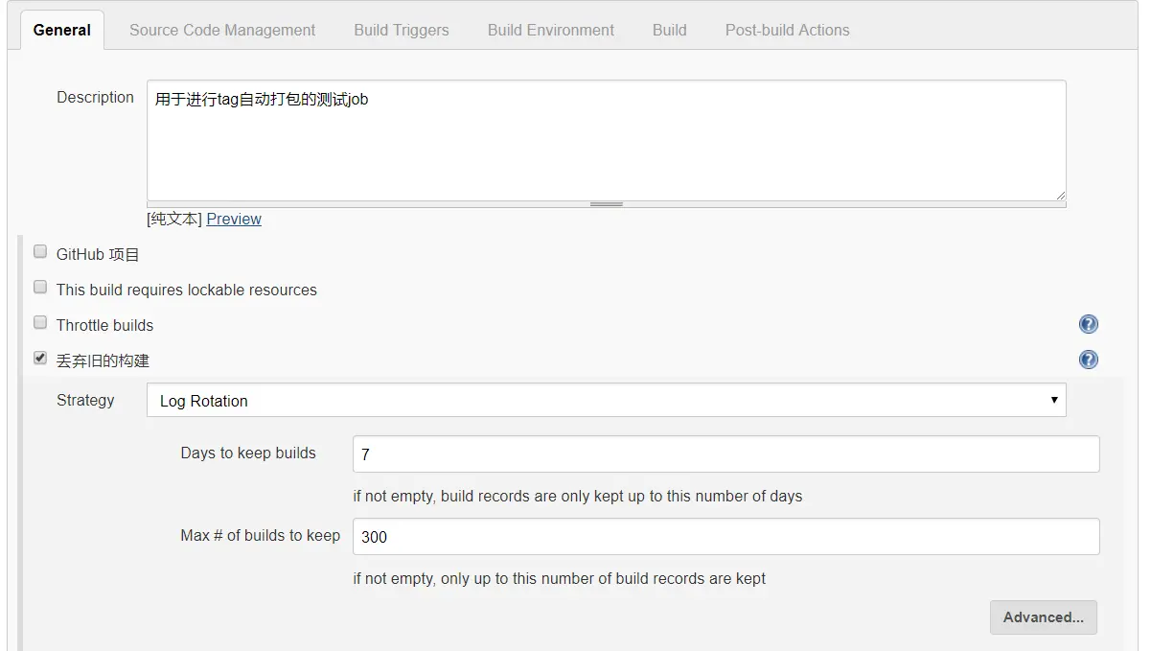The height and width of the screenshot is (651, 1151).
Task: Jump to the Build tab
Action: click(x=669, y=30)
